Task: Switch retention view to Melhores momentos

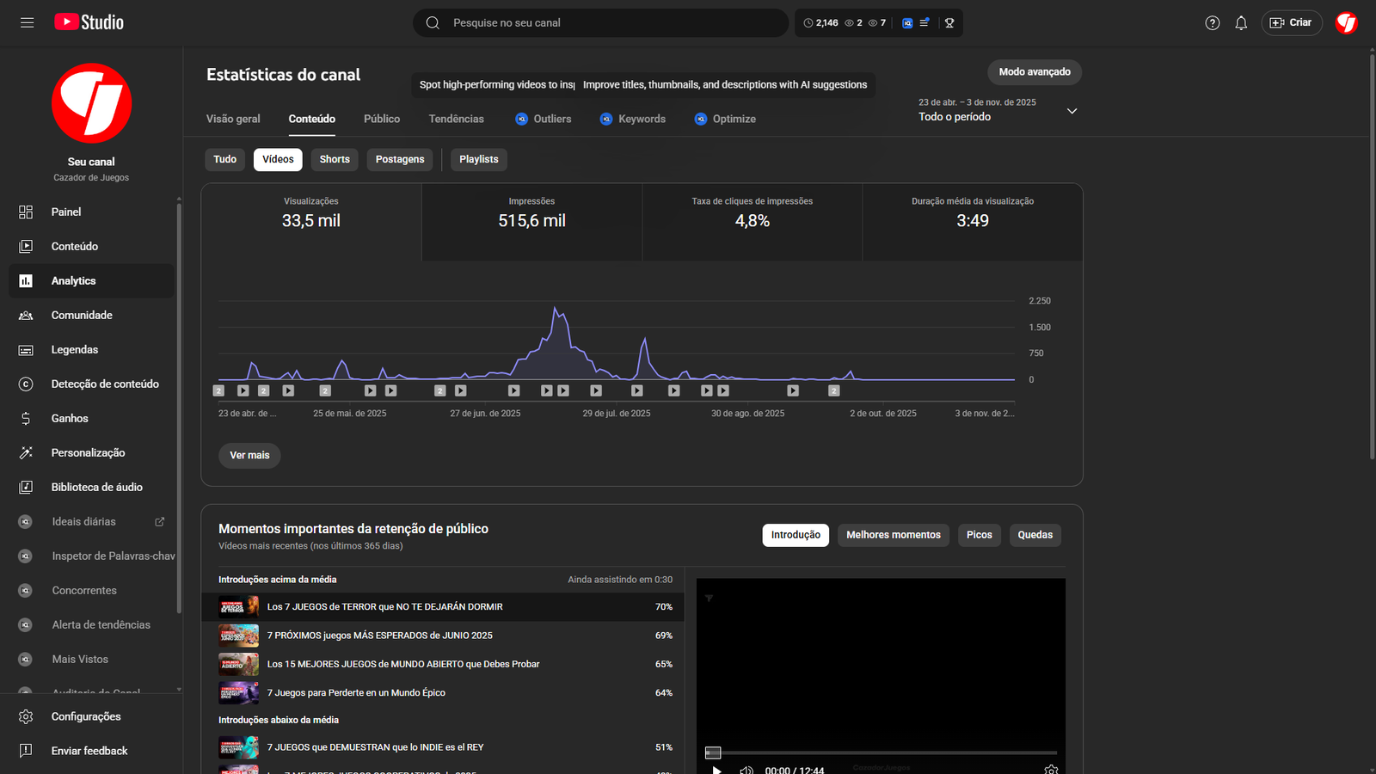Action: [x=893, y=535]
